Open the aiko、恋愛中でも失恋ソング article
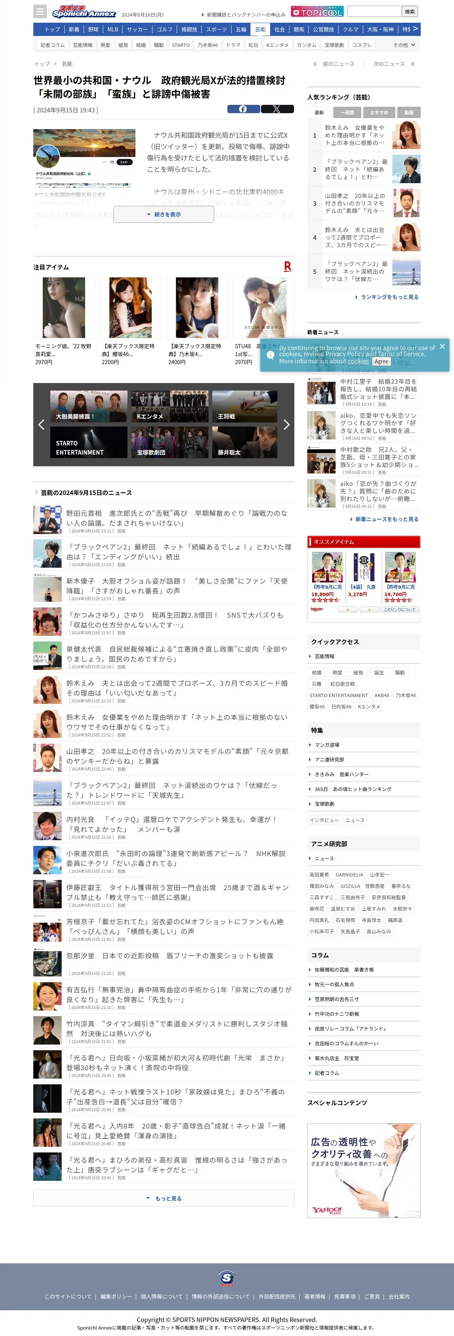This screenshot has width=454, height=1336. coord(378,423)
